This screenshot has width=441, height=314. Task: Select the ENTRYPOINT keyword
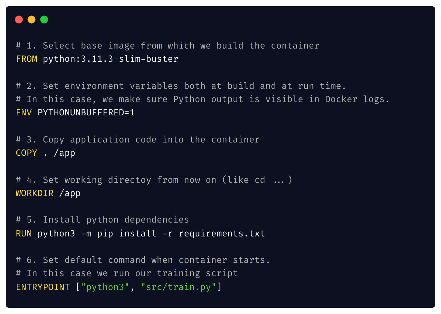pyautogui.click(x=43, y=287)
